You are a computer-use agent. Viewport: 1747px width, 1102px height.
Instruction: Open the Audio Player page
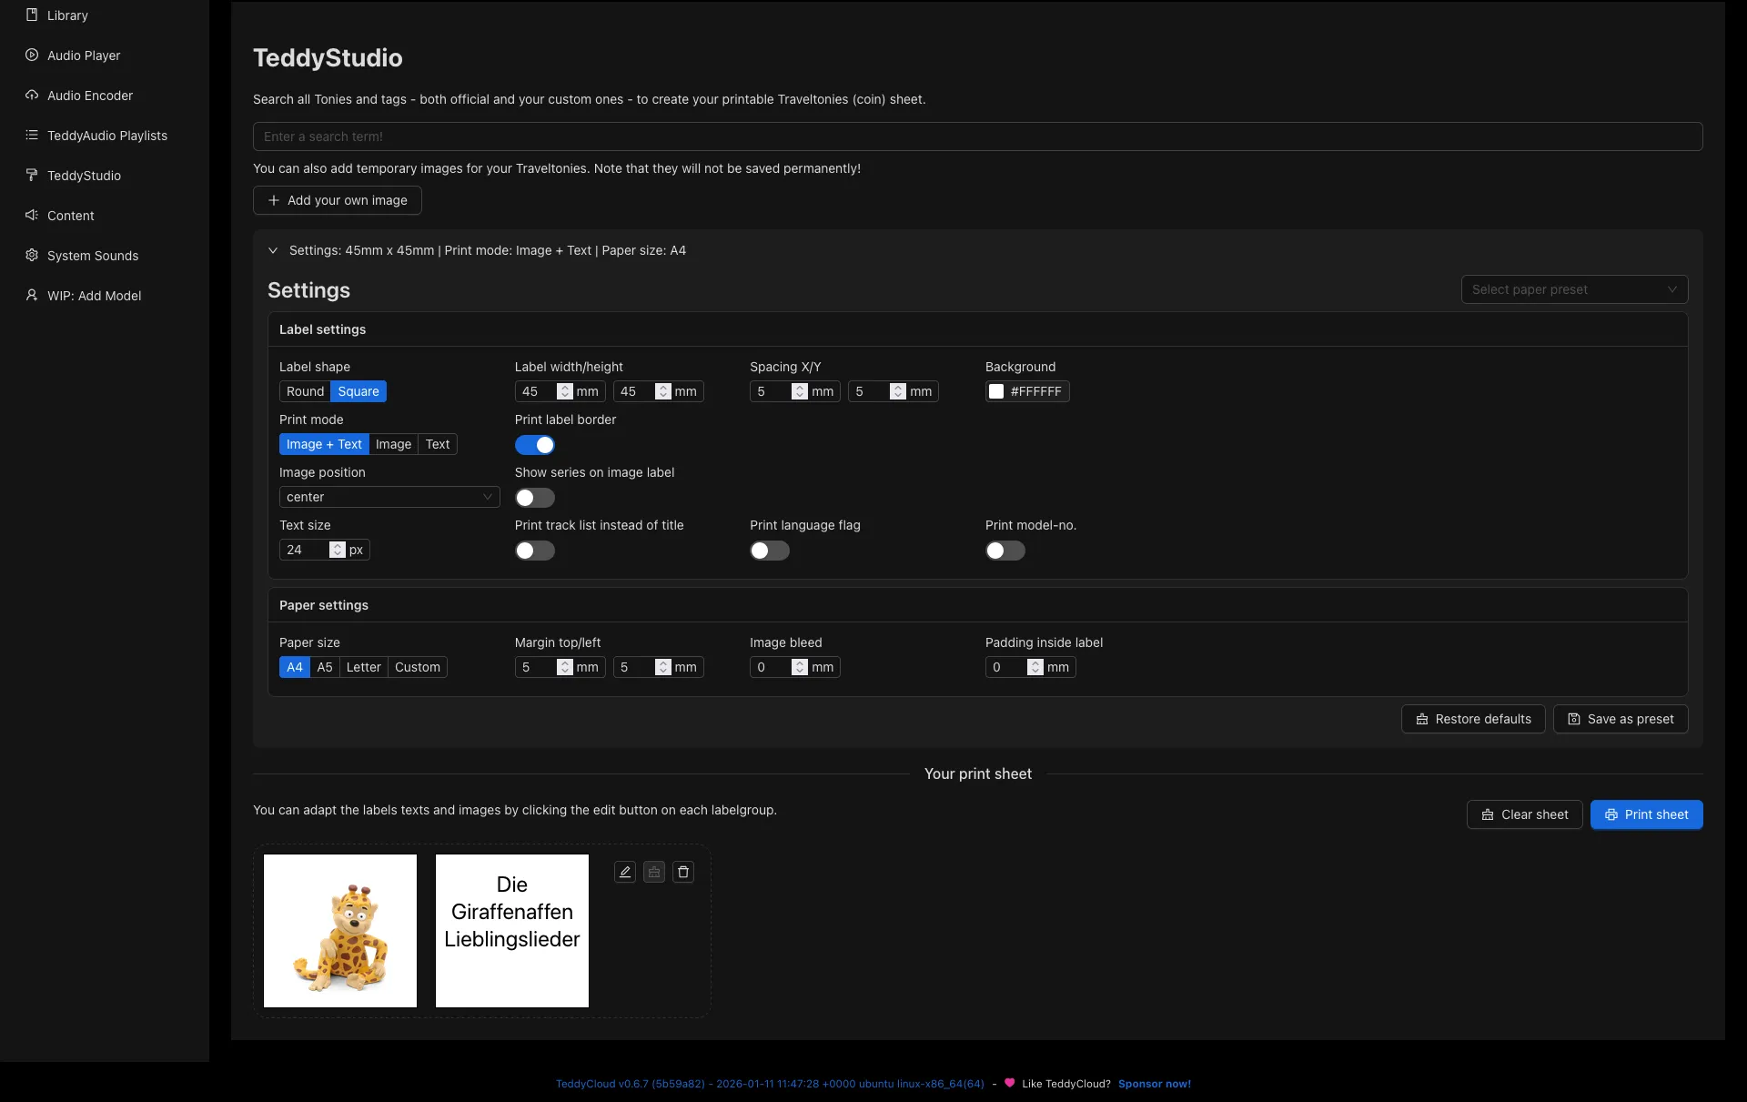(83, 55)
